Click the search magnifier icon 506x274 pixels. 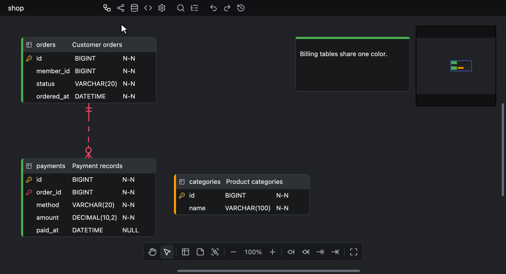(x=181, y=8)
